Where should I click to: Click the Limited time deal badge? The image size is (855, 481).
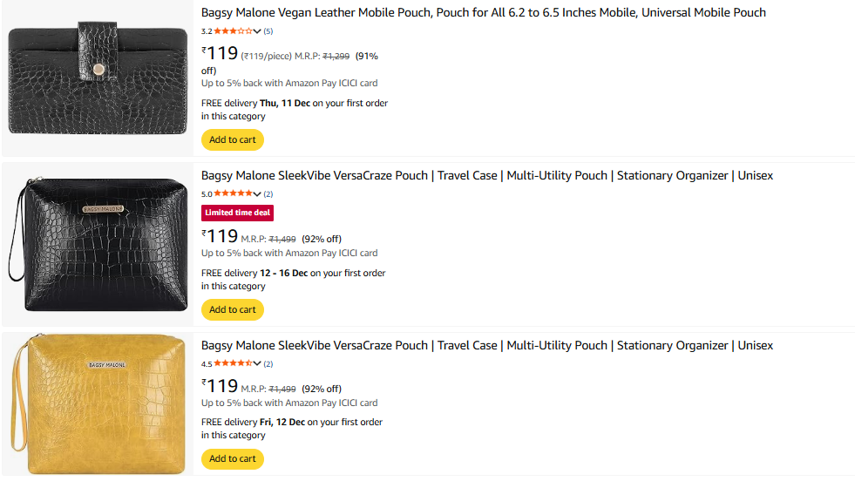[x=237, y=213]
